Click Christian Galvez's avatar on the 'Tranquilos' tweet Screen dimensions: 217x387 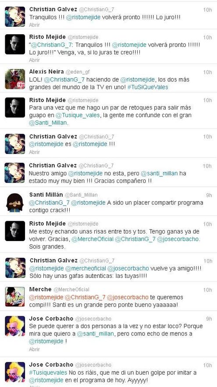point(15,17)
